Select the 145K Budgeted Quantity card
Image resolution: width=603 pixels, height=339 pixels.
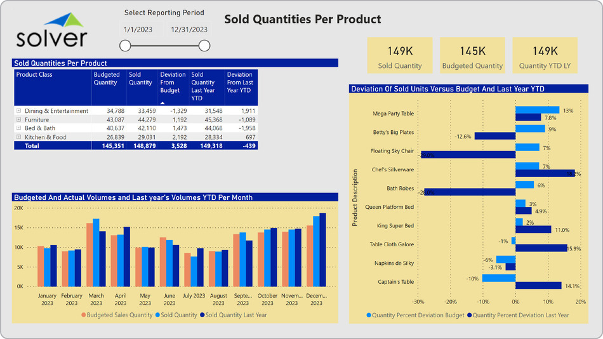pos(472,56)
